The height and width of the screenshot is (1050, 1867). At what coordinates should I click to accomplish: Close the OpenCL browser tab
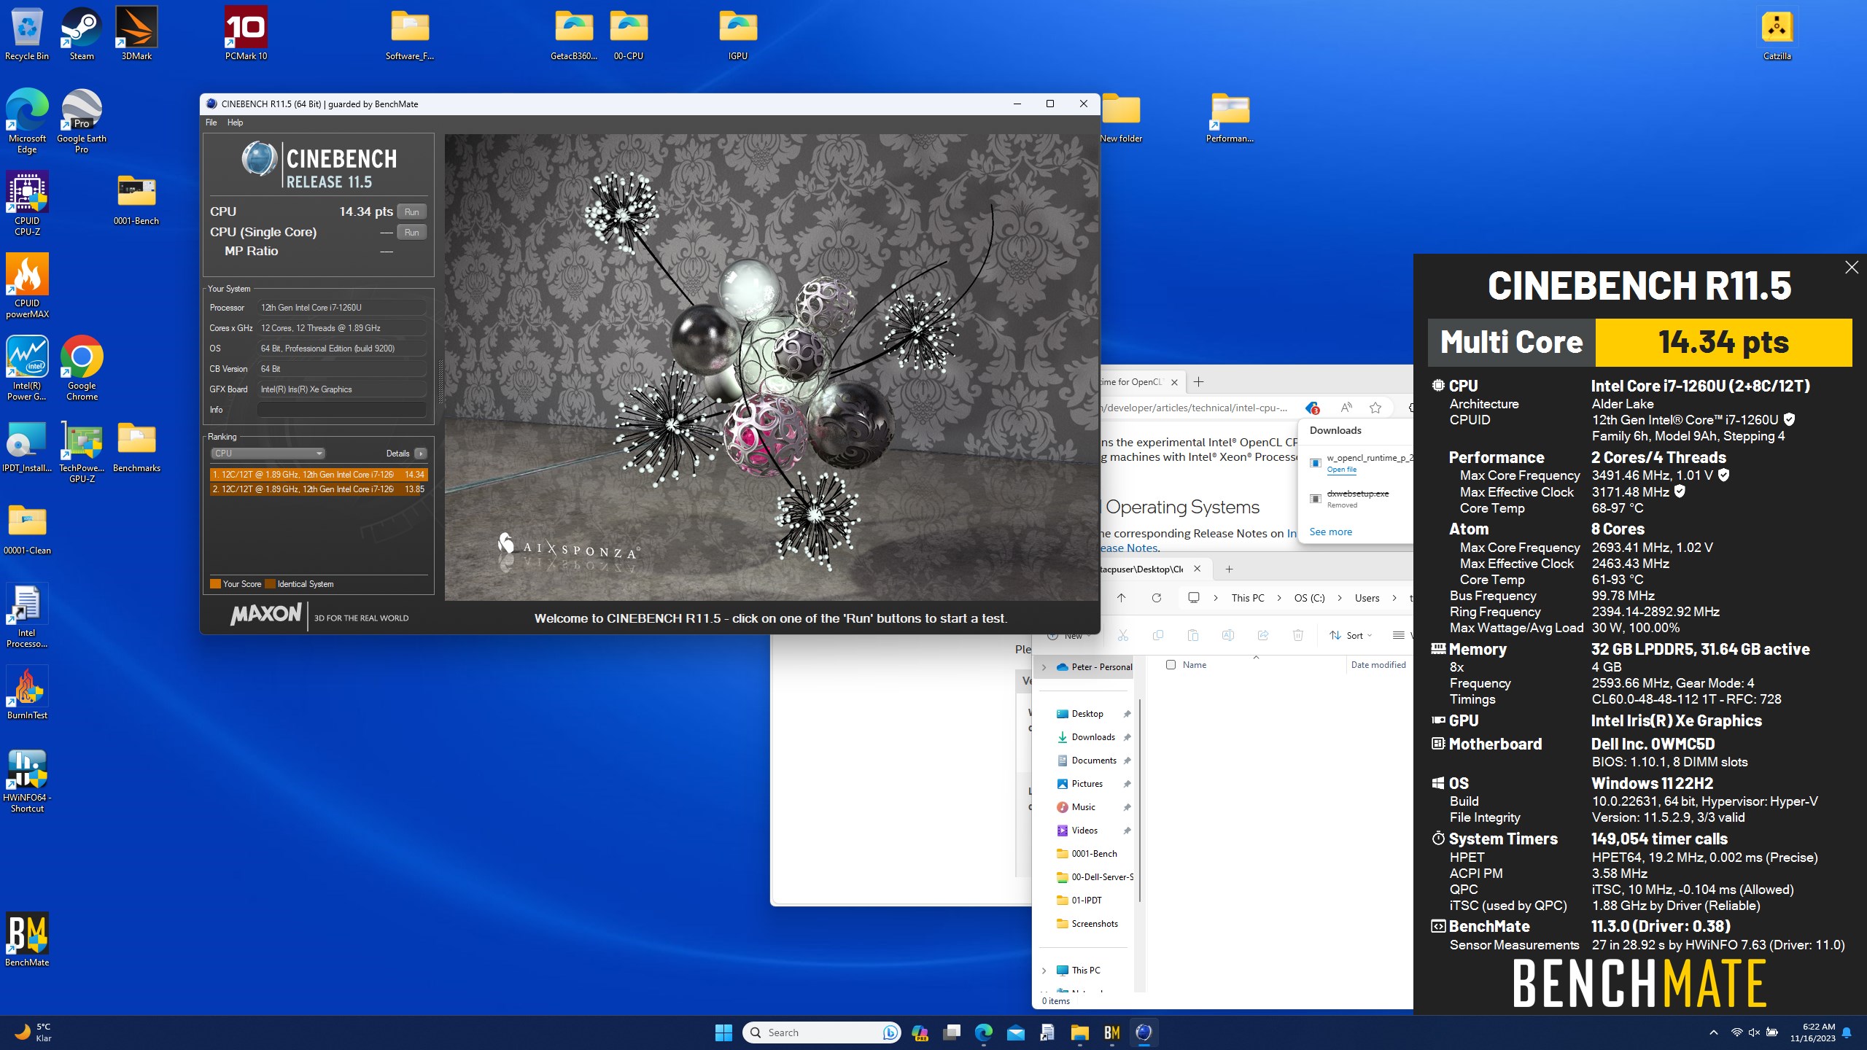coord(1174,382)
